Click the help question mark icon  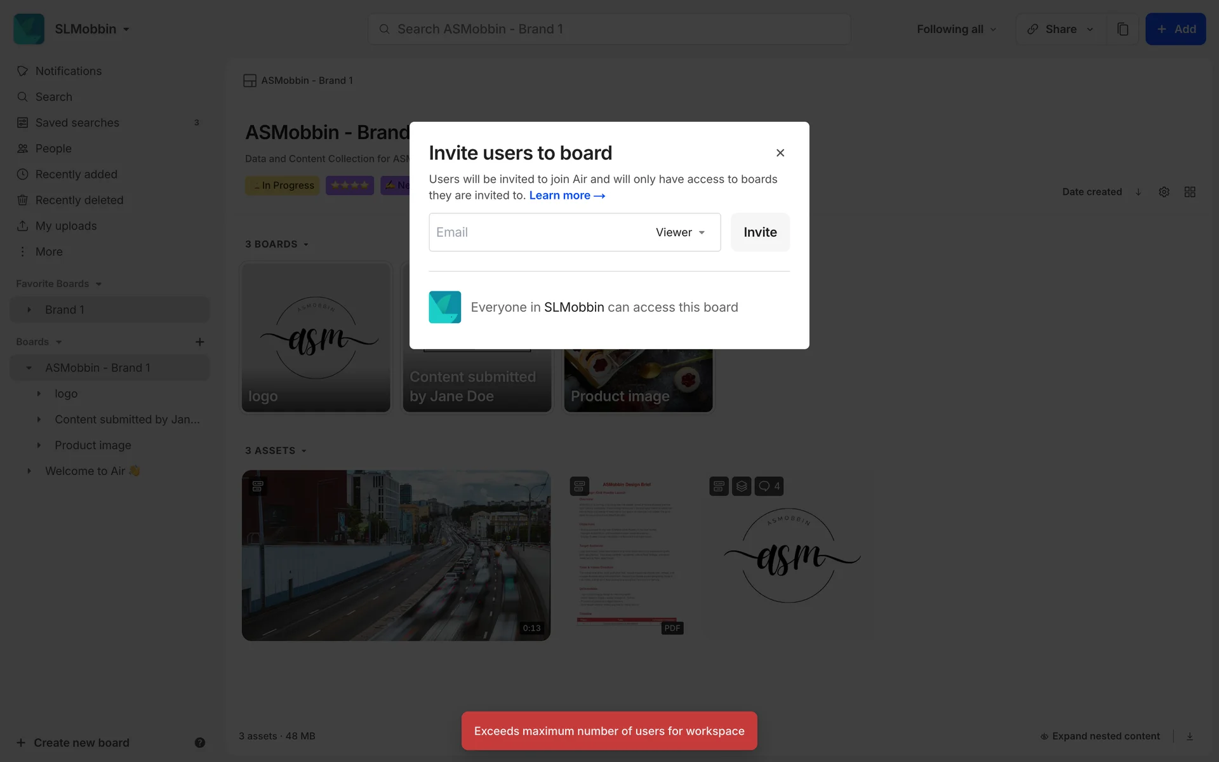pyautogui.click(x=199, y=742)
